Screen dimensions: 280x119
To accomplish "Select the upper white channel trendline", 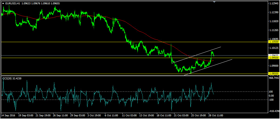I will (x=196, y=55).
